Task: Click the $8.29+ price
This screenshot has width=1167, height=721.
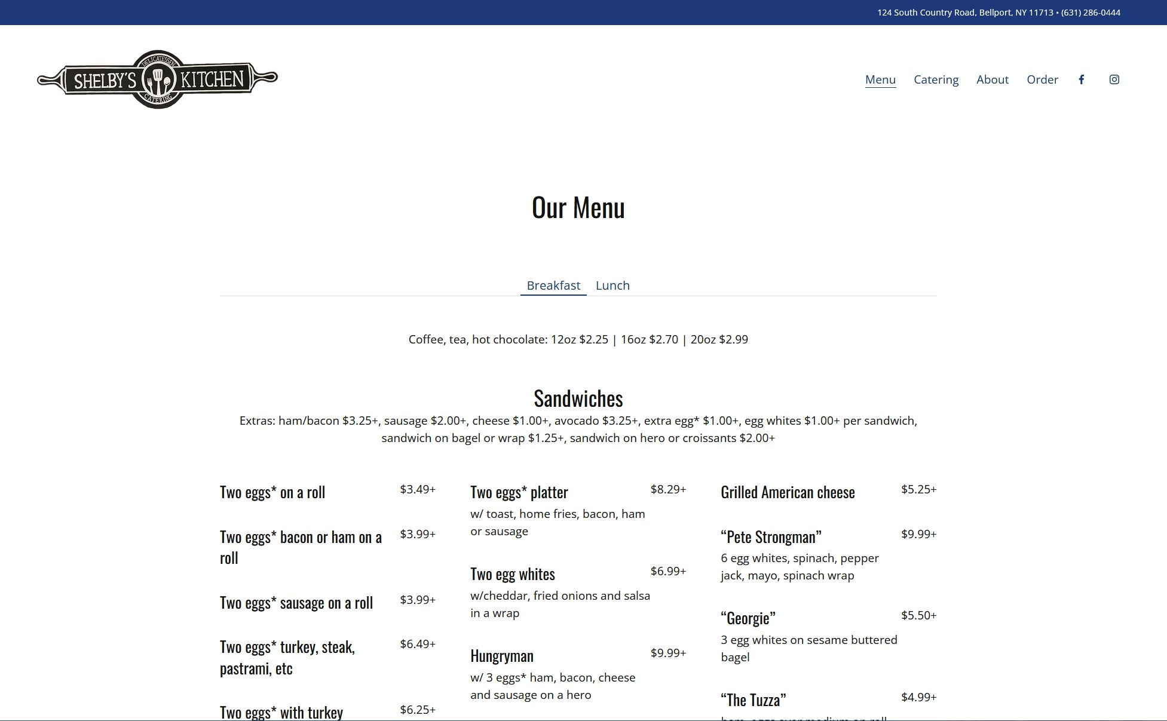Action: (x=668, y=489)
